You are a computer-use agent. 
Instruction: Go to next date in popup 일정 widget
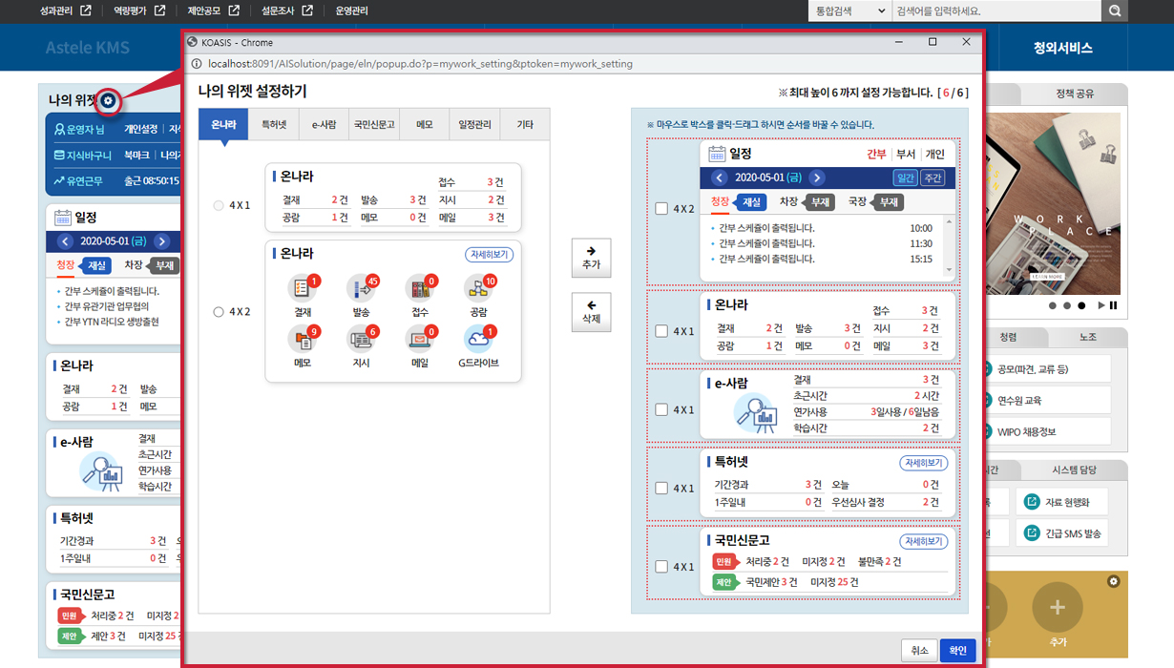(817, 177)
